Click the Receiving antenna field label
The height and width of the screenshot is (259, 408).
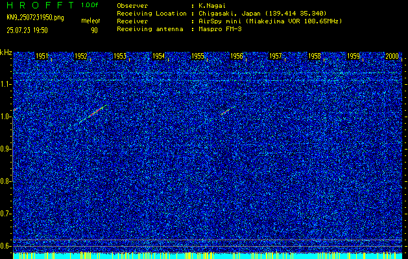(x=150, y=29)
